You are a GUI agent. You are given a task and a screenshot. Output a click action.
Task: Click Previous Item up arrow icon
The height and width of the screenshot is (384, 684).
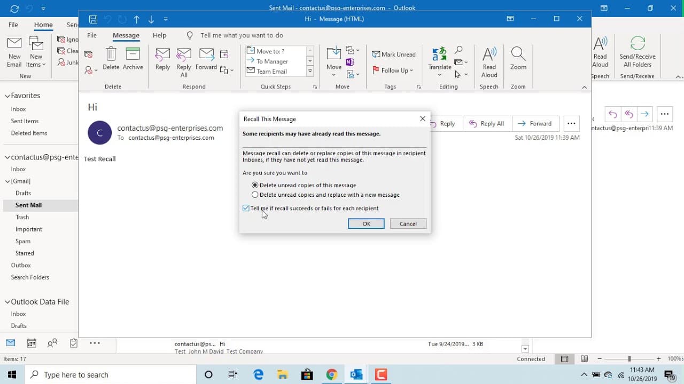[136, 19]
